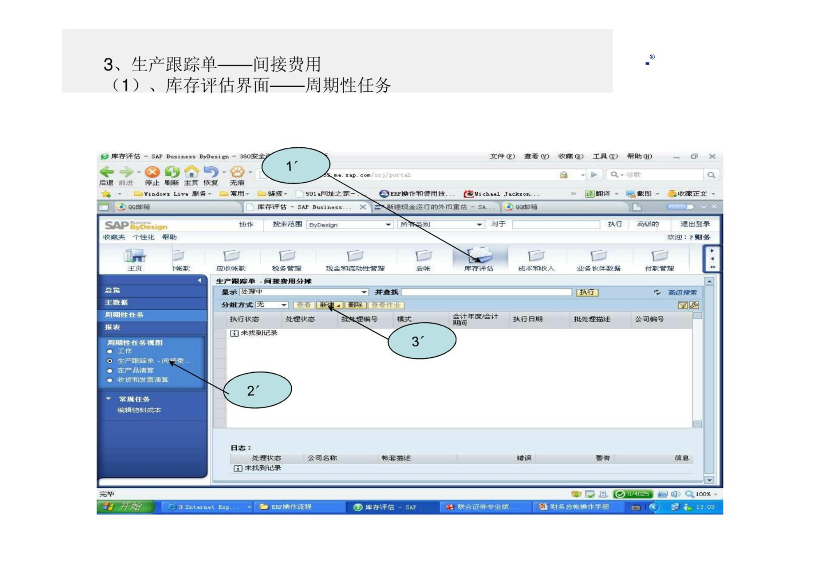Open the 文件(F) menu
Viewport: 820px width, 580px height.
(x=502, y=156)
